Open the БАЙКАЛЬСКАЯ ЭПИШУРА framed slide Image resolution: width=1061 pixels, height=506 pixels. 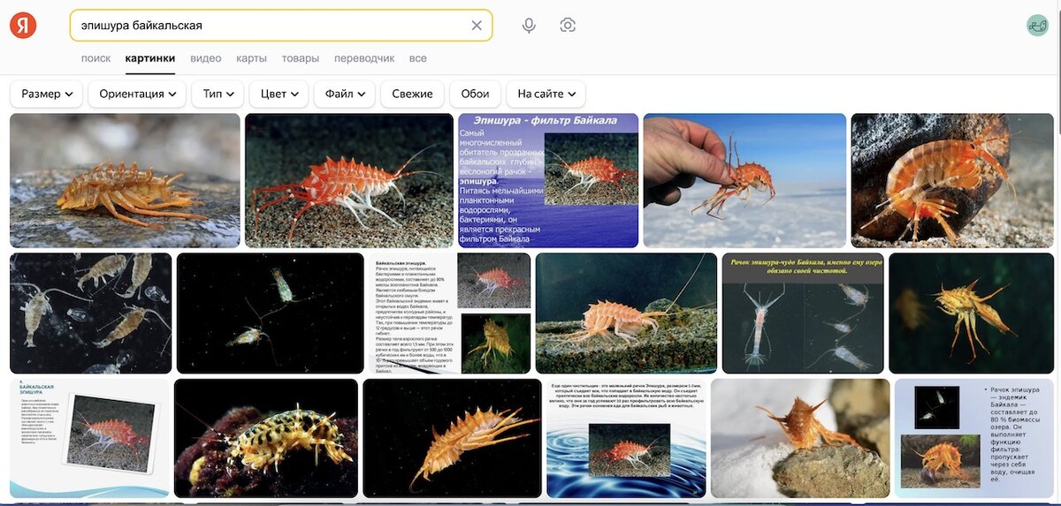click(89, 439)
